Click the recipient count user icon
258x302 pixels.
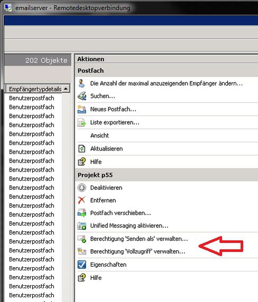(81, 83)
